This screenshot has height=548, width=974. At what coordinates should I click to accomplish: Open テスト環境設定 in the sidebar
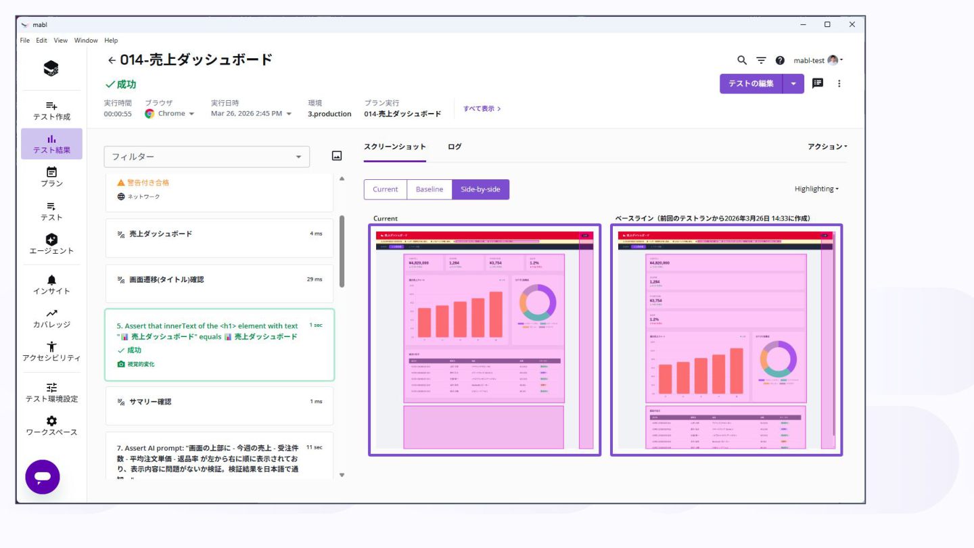(51, 392)
